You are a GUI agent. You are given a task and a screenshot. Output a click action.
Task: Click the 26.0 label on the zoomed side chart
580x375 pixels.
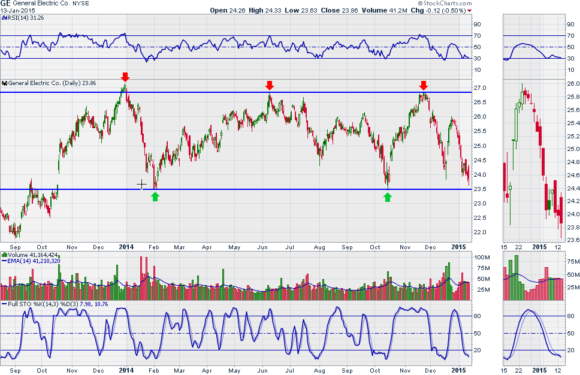pyautogui.click(x=573, y=84)
